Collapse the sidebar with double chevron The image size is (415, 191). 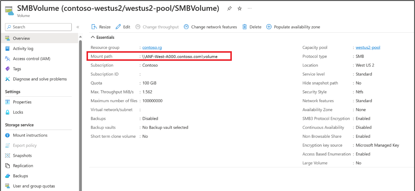(78, 27)
